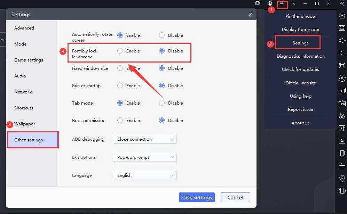Click the install APK icon
The image size is (347, 214).
[342, 103]
